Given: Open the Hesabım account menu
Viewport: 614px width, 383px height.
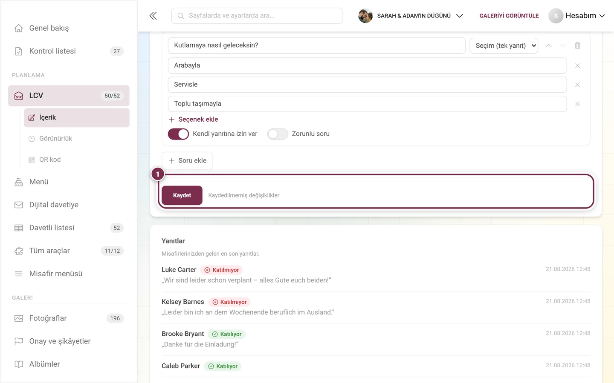Looking at the screenshot, I should pyautogui.click(x=577, y=16).
